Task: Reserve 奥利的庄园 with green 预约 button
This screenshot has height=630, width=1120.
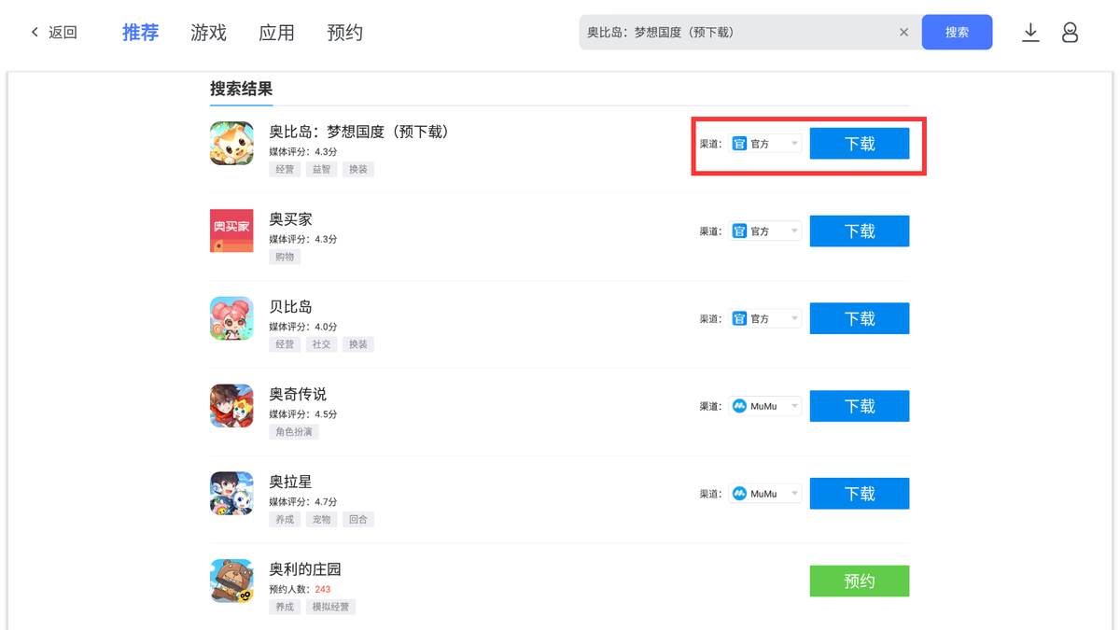Action: pos(860,581)
